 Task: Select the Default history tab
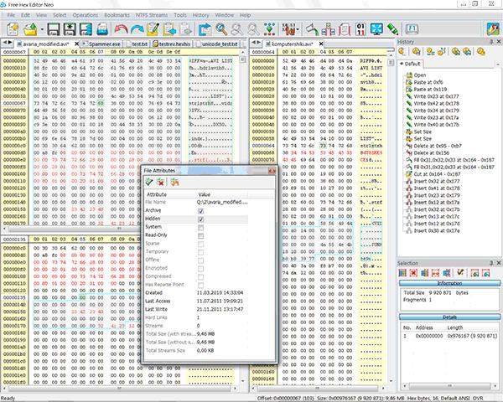410,64
